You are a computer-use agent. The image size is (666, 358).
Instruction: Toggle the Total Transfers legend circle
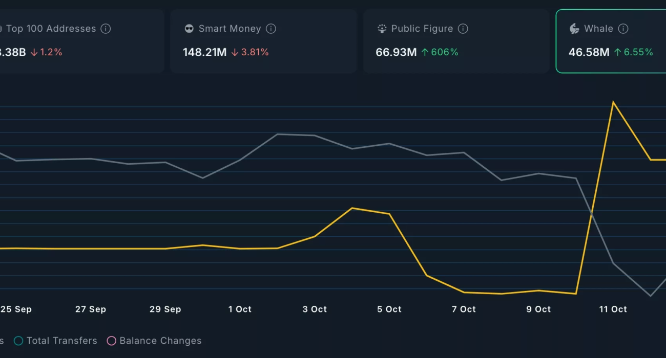click(18, 341)
